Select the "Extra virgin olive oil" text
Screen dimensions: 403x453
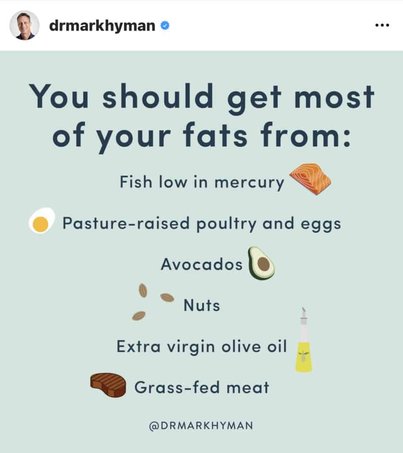click(x=201, y=346)
